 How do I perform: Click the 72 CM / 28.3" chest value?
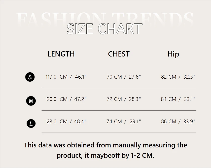pos(124,99)
